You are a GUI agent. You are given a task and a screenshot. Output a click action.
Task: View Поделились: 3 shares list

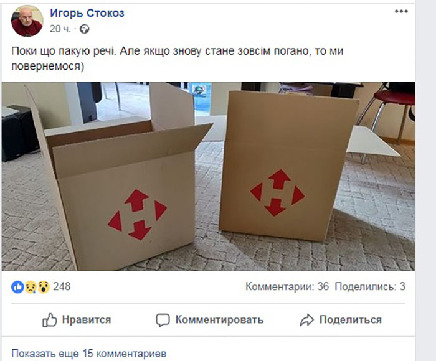coord(370,286)
